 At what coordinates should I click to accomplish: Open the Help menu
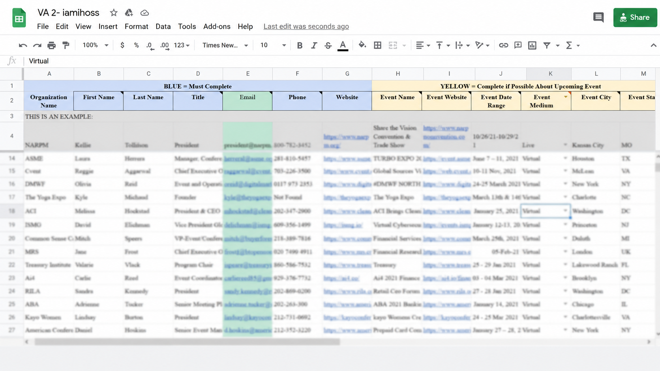[245, 26]
